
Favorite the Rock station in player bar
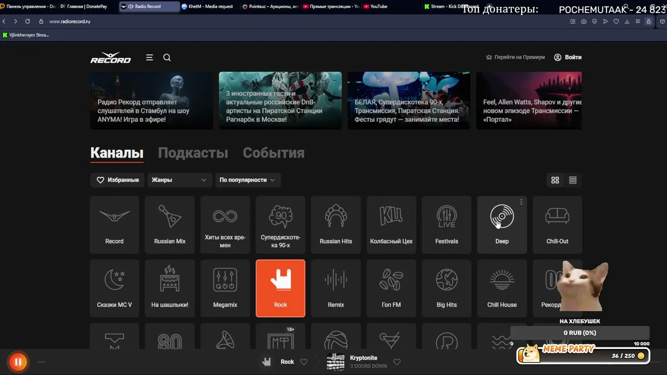304,362
